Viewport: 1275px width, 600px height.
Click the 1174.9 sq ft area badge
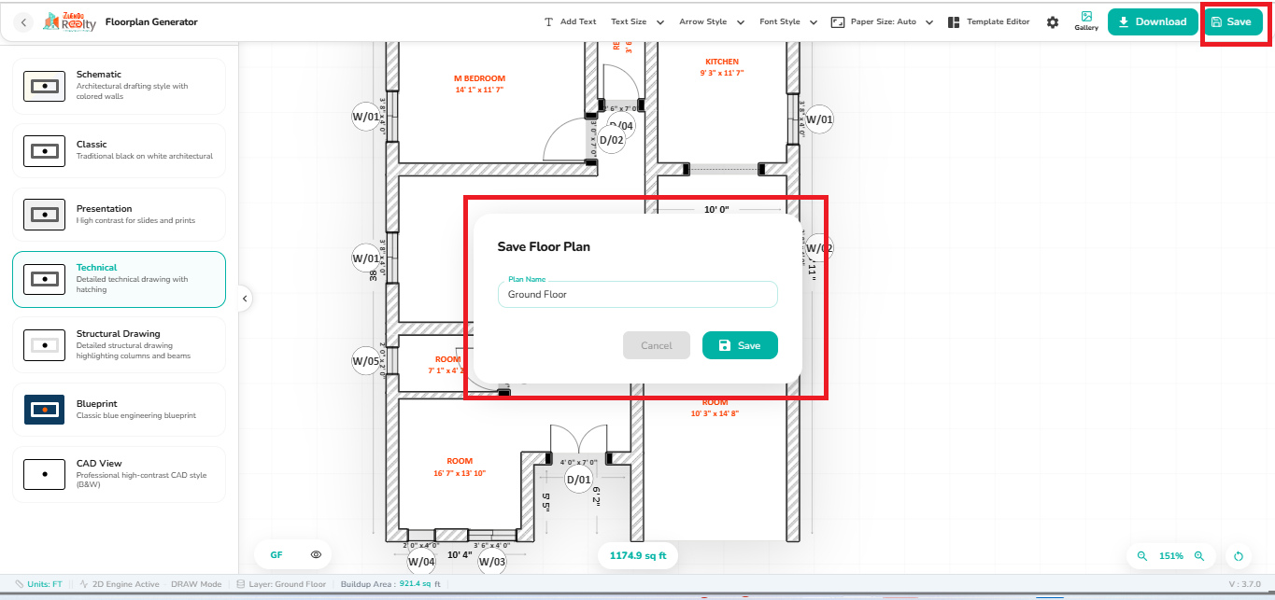click(x=638, y=555)
